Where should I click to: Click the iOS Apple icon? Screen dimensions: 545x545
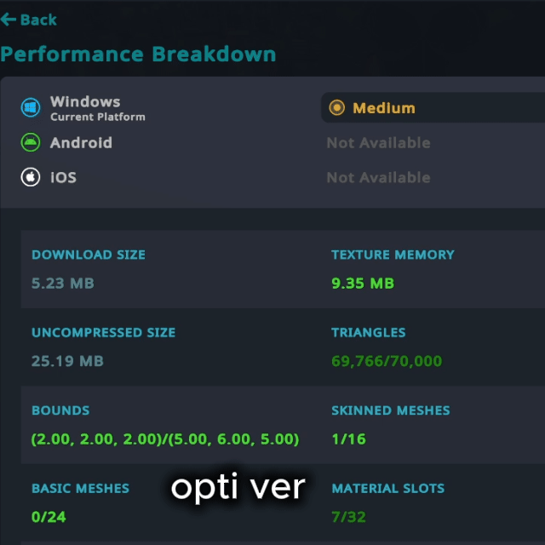coord(31,177)
